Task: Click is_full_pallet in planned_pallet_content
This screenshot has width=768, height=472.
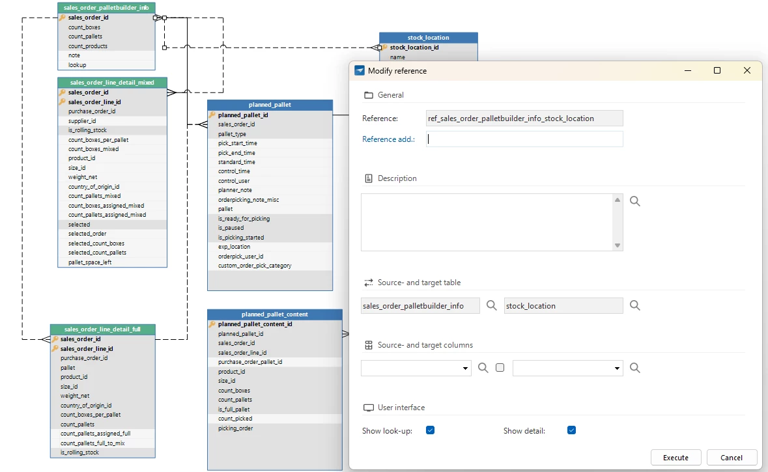Action: pyautogui.click(x=234, y=410)
